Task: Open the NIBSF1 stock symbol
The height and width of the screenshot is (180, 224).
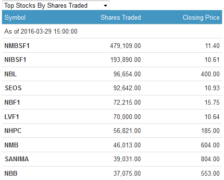Action: click(15, 60)
